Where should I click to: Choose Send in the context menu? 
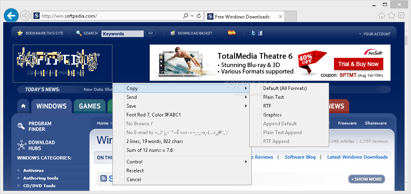182,97
